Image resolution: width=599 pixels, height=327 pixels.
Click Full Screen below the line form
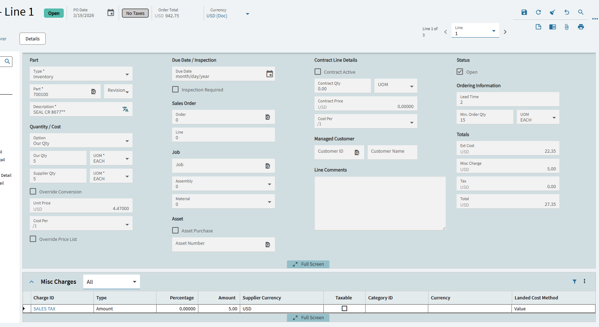tap(308, 264)
